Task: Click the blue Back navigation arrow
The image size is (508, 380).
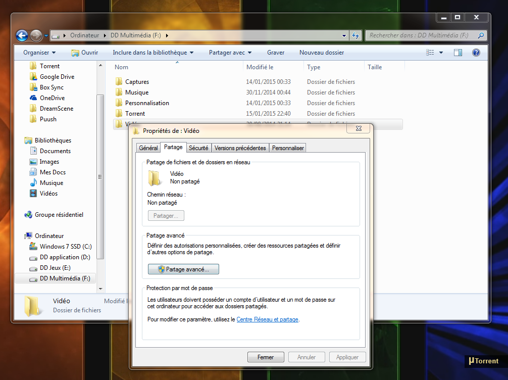Action: [x=22, y=35]
